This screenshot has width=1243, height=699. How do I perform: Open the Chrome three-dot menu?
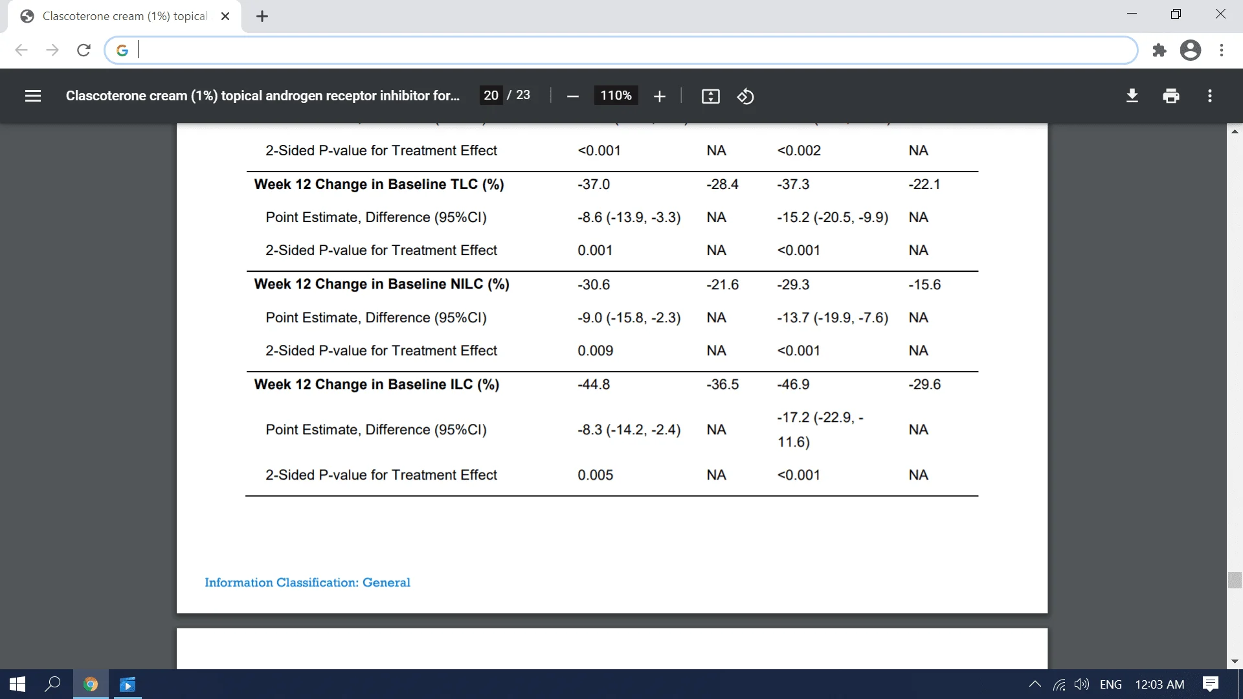[1222, 50]
